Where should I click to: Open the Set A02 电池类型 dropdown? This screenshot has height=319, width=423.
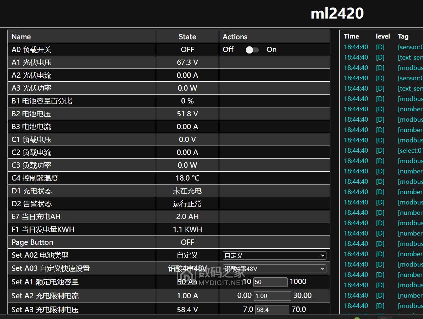(274, 255)
